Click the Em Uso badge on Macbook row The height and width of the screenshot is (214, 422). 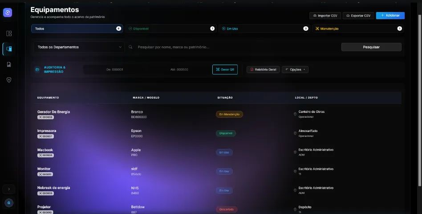click(224, 152)
